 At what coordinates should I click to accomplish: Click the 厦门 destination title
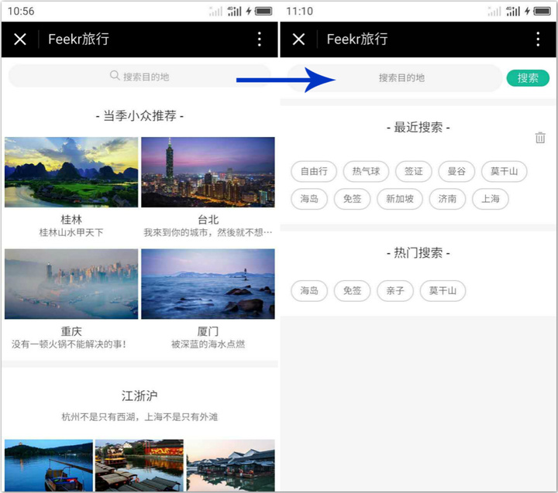208,331
